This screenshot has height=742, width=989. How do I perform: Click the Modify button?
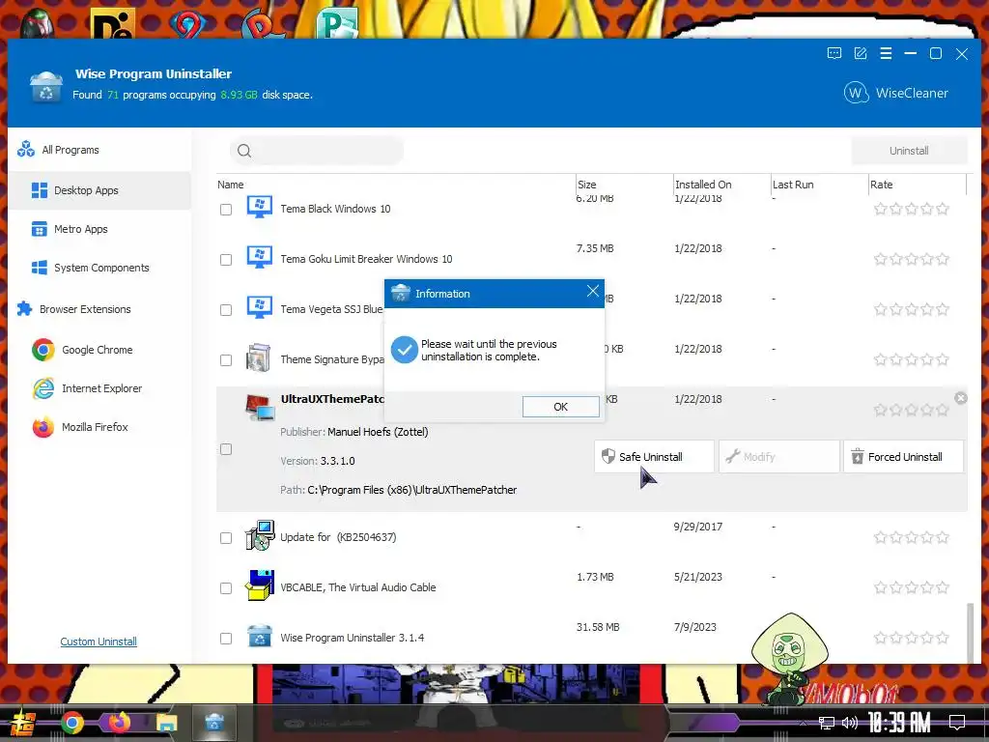[779, 457]
